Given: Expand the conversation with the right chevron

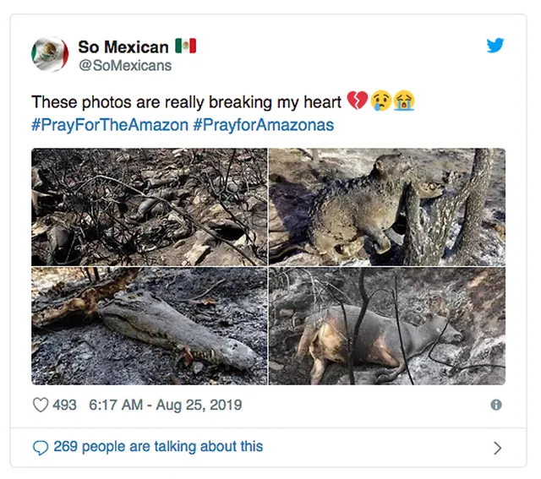Looking at the screenshot, I should pos(497,448).
